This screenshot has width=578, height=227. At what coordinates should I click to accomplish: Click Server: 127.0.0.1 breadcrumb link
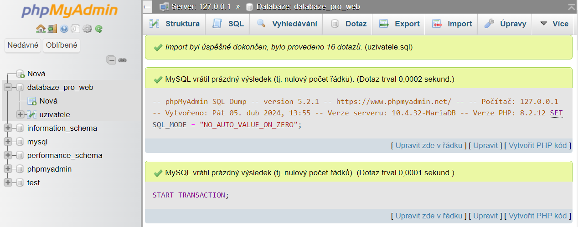coord(202,7)
